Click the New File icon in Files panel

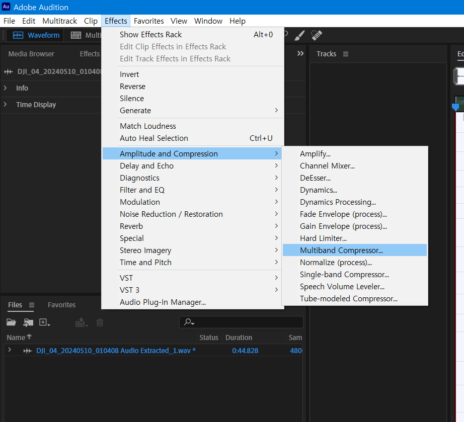(45, 322)
